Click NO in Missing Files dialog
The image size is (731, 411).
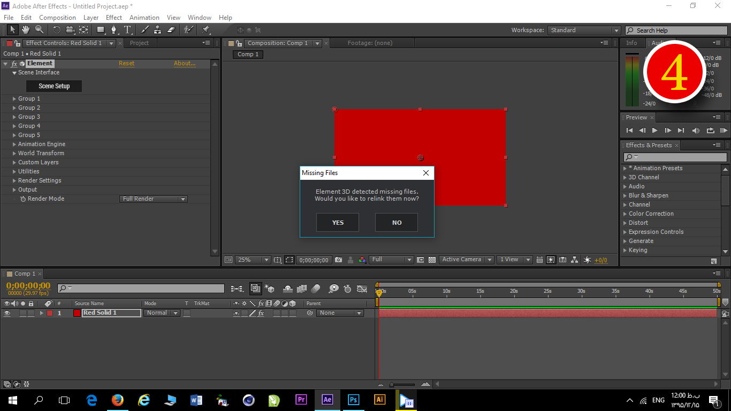click(x=397, y=223)
